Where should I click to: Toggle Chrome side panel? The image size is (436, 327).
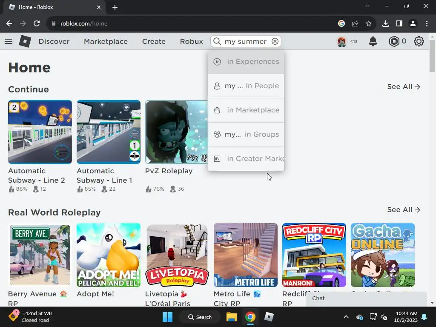click(x=399, y=24)
